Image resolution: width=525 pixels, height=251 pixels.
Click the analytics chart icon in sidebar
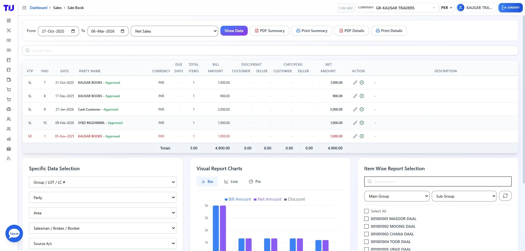pyautogui.click(x=9, y=139)
